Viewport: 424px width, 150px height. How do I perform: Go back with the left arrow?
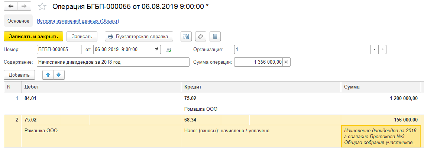coord(11,6)
